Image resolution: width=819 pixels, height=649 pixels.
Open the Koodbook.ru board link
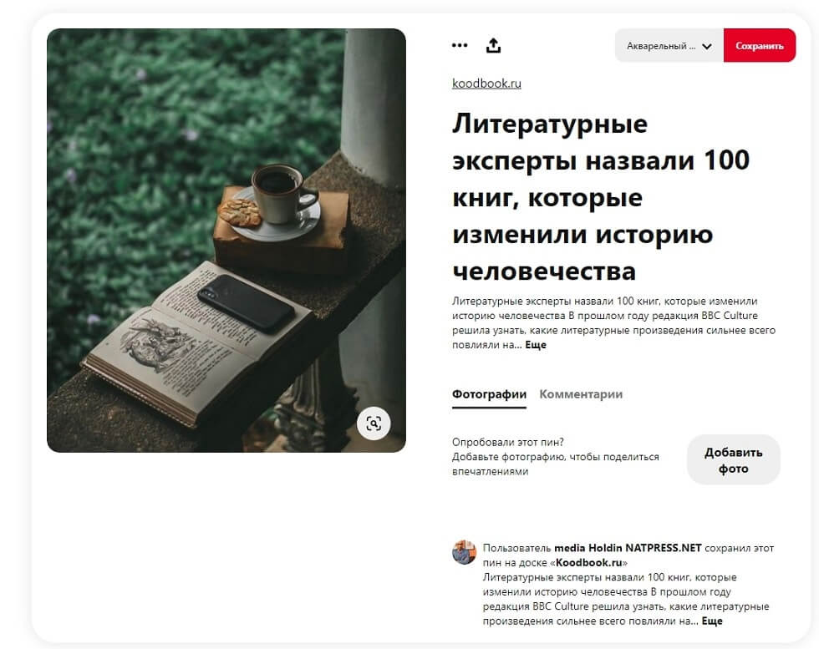click(588, 562)
